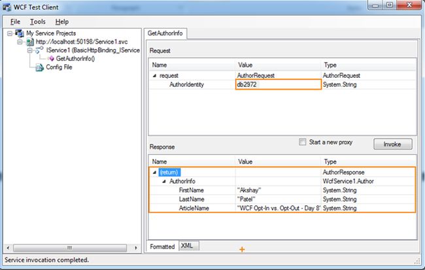Click the AuthorResponse type cell
Screen dimensions: 425x270
(368, 173)
